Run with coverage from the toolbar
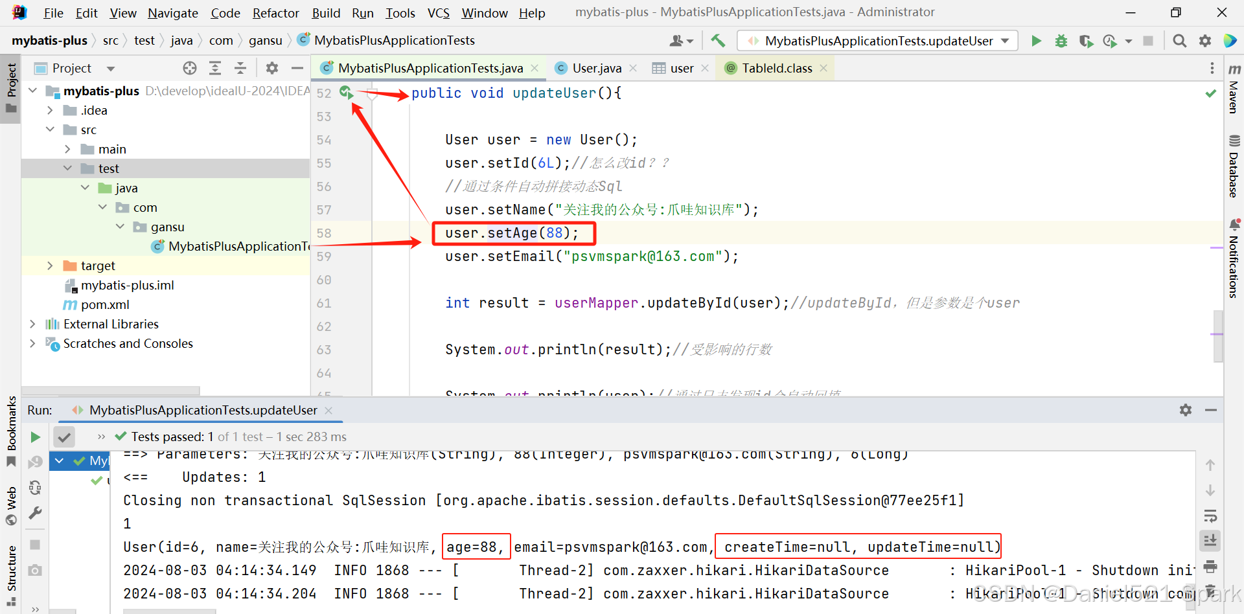 click(1086, 41)
